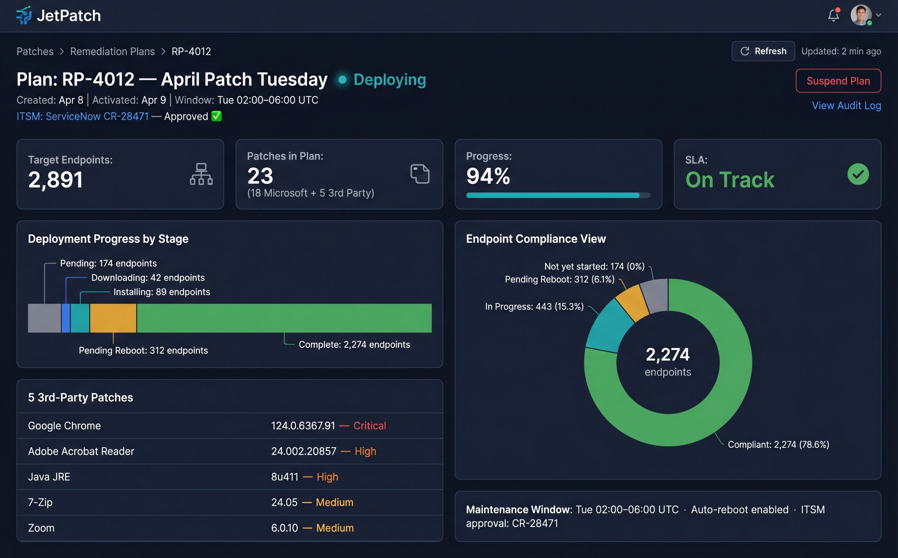Click the user avatar photo
Viewport: 898px width, 558px height.
(x=862, y=15)
